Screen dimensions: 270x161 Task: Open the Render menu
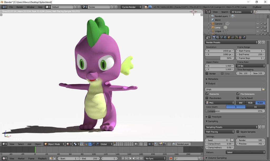point(20,7)
